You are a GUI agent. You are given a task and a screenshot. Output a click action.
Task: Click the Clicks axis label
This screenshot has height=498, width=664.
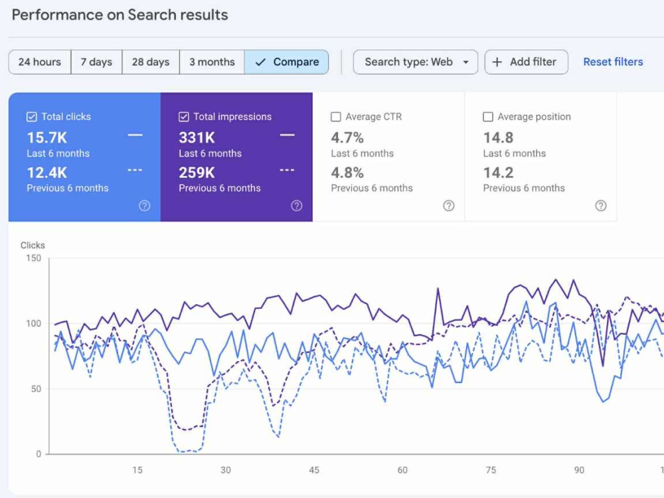tap(33, 245)
